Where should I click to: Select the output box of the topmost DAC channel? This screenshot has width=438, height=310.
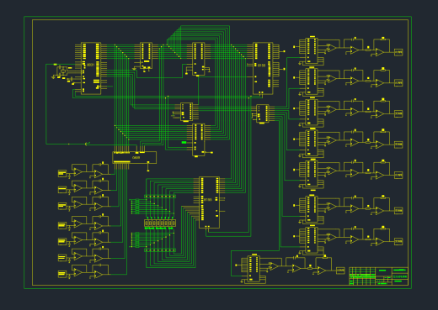(x=398, y=52)
